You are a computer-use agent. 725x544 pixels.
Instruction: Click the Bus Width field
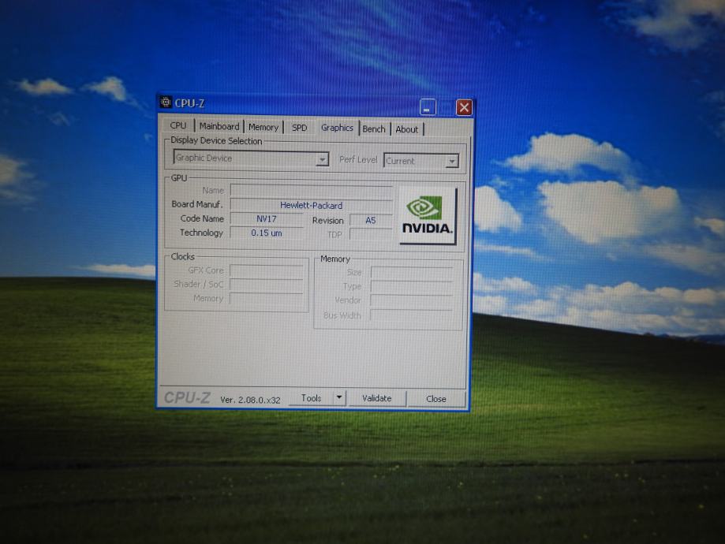(x=412, y=315)
